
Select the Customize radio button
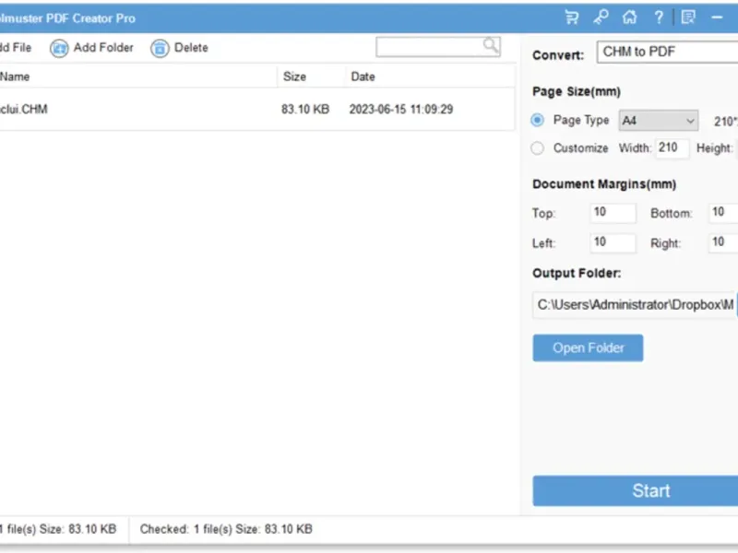click(537, 148)
